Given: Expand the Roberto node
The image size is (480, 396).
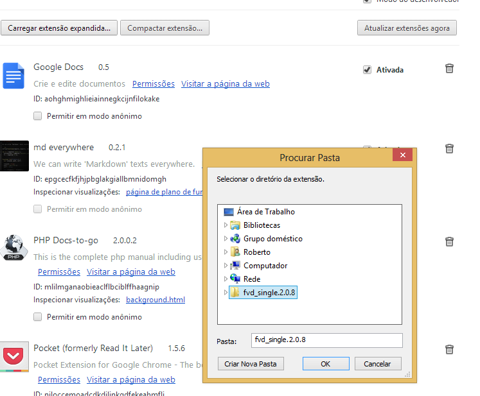Looking at the screenshot, I should (x=226, y=252).
